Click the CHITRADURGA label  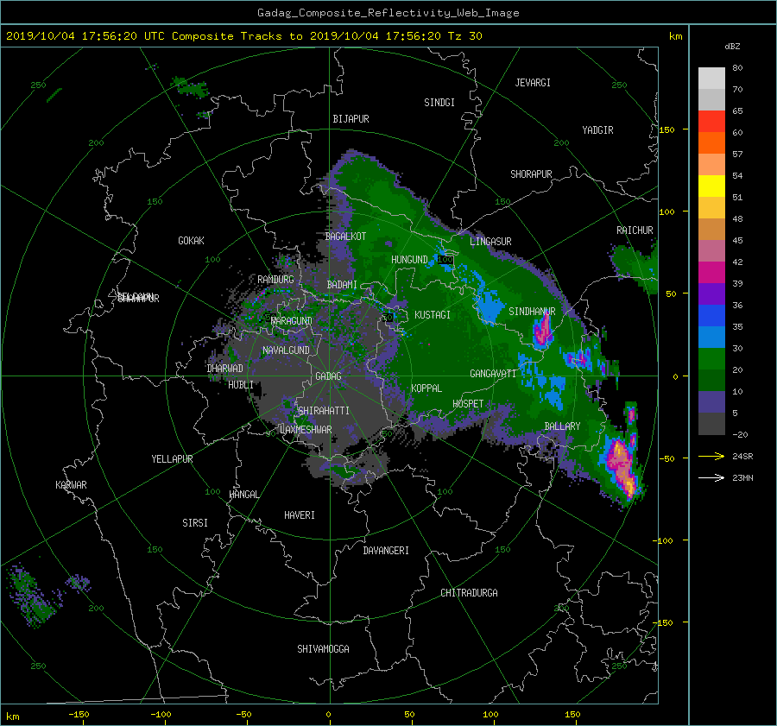(470, 593)
